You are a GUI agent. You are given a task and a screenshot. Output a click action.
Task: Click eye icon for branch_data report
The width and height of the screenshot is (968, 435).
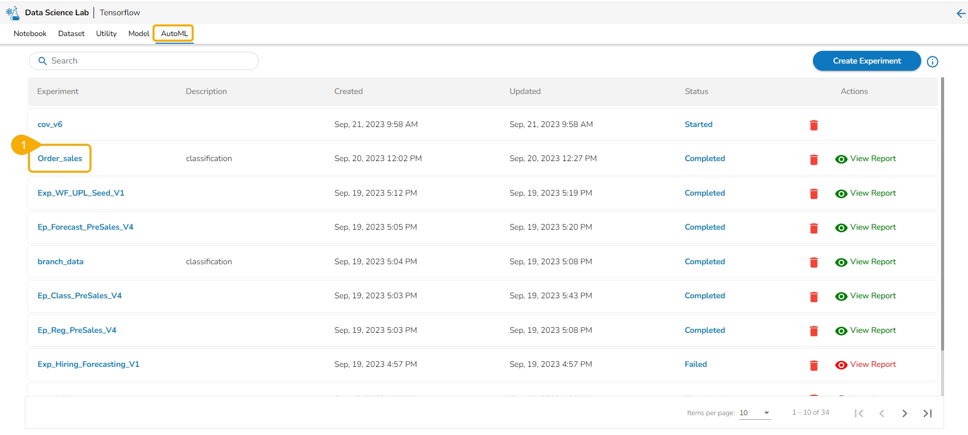click(x=841, y=262)
